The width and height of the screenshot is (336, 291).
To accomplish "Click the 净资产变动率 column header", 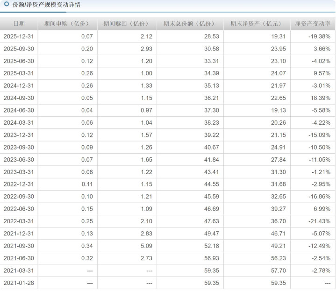I will [x=313, y=24].
